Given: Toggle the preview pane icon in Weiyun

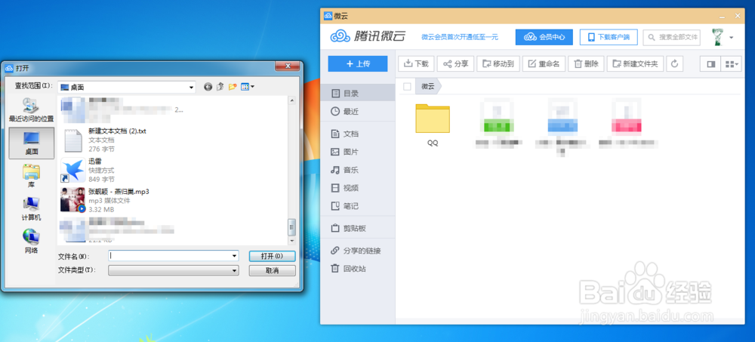Looking at the screenshot, I should [x=710, y=63].
